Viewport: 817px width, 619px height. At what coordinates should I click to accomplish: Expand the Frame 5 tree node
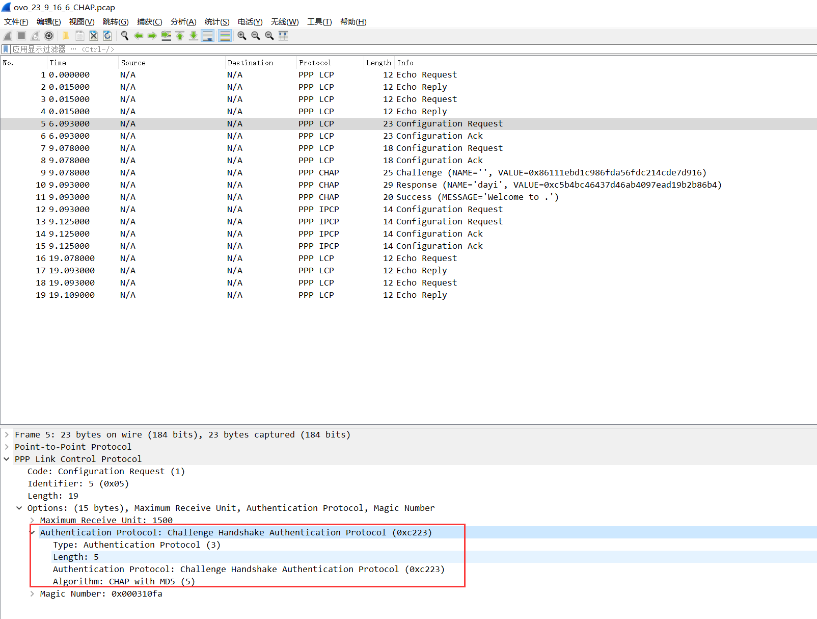(x=7, y=435)
